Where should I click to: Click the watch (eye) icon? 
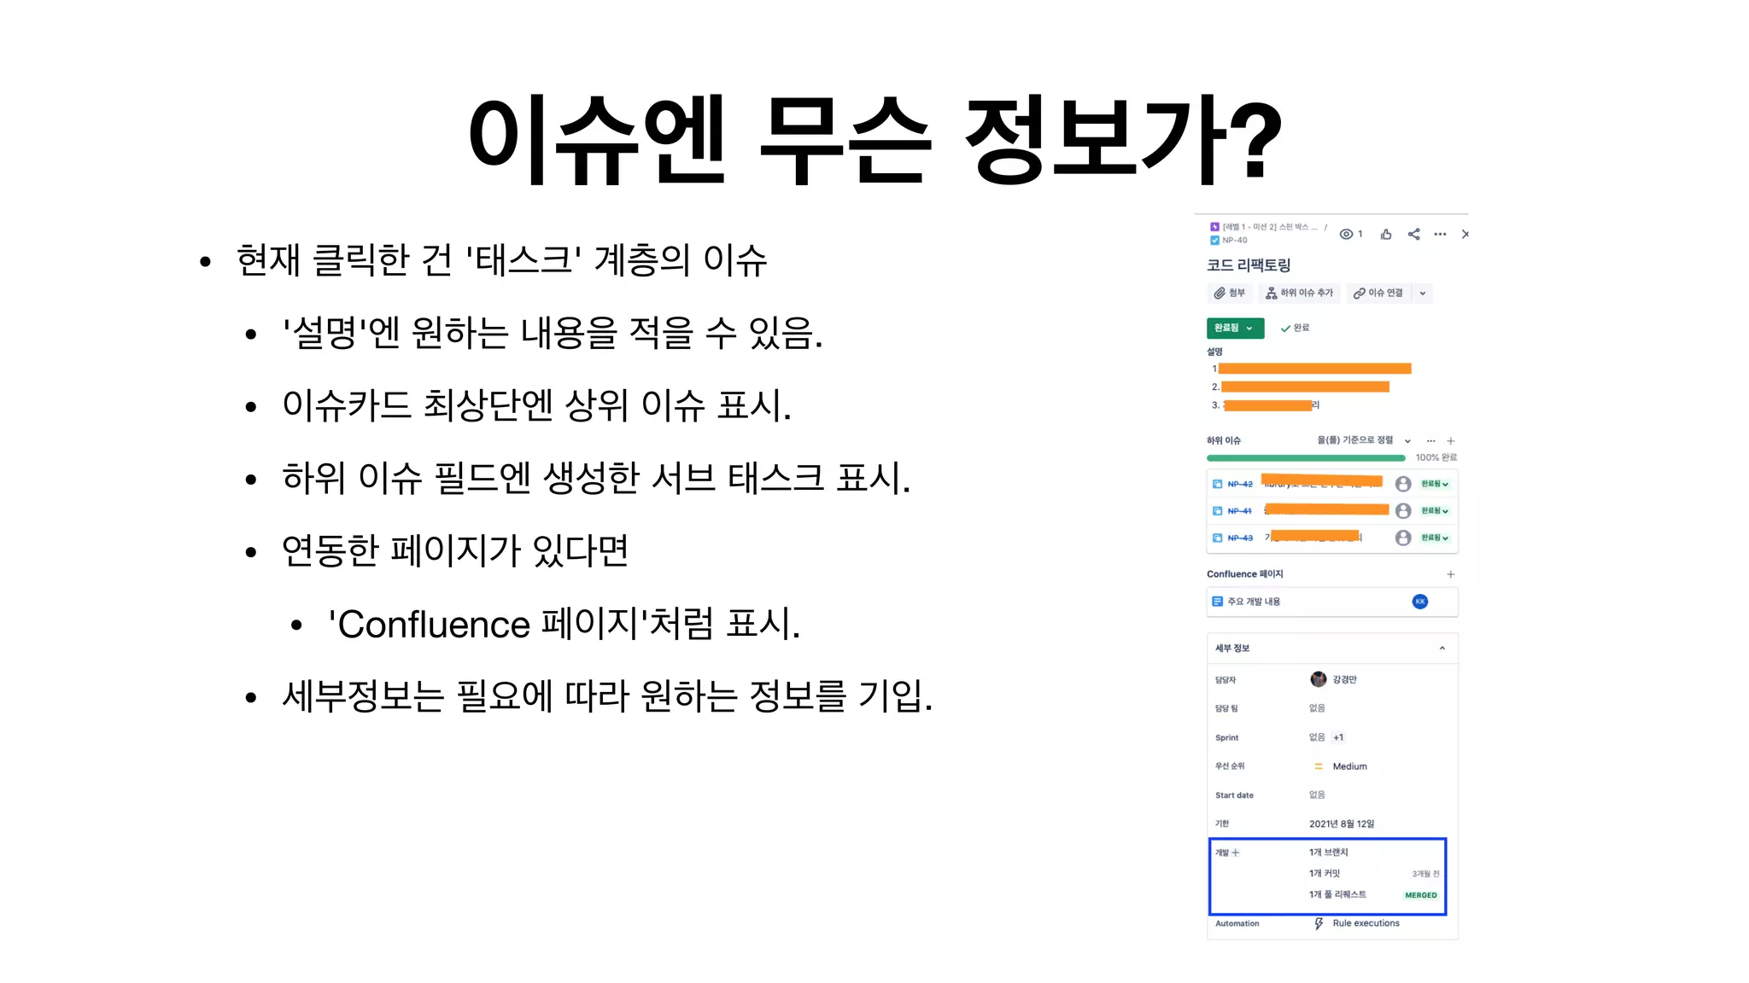[x=1346, y=234]
